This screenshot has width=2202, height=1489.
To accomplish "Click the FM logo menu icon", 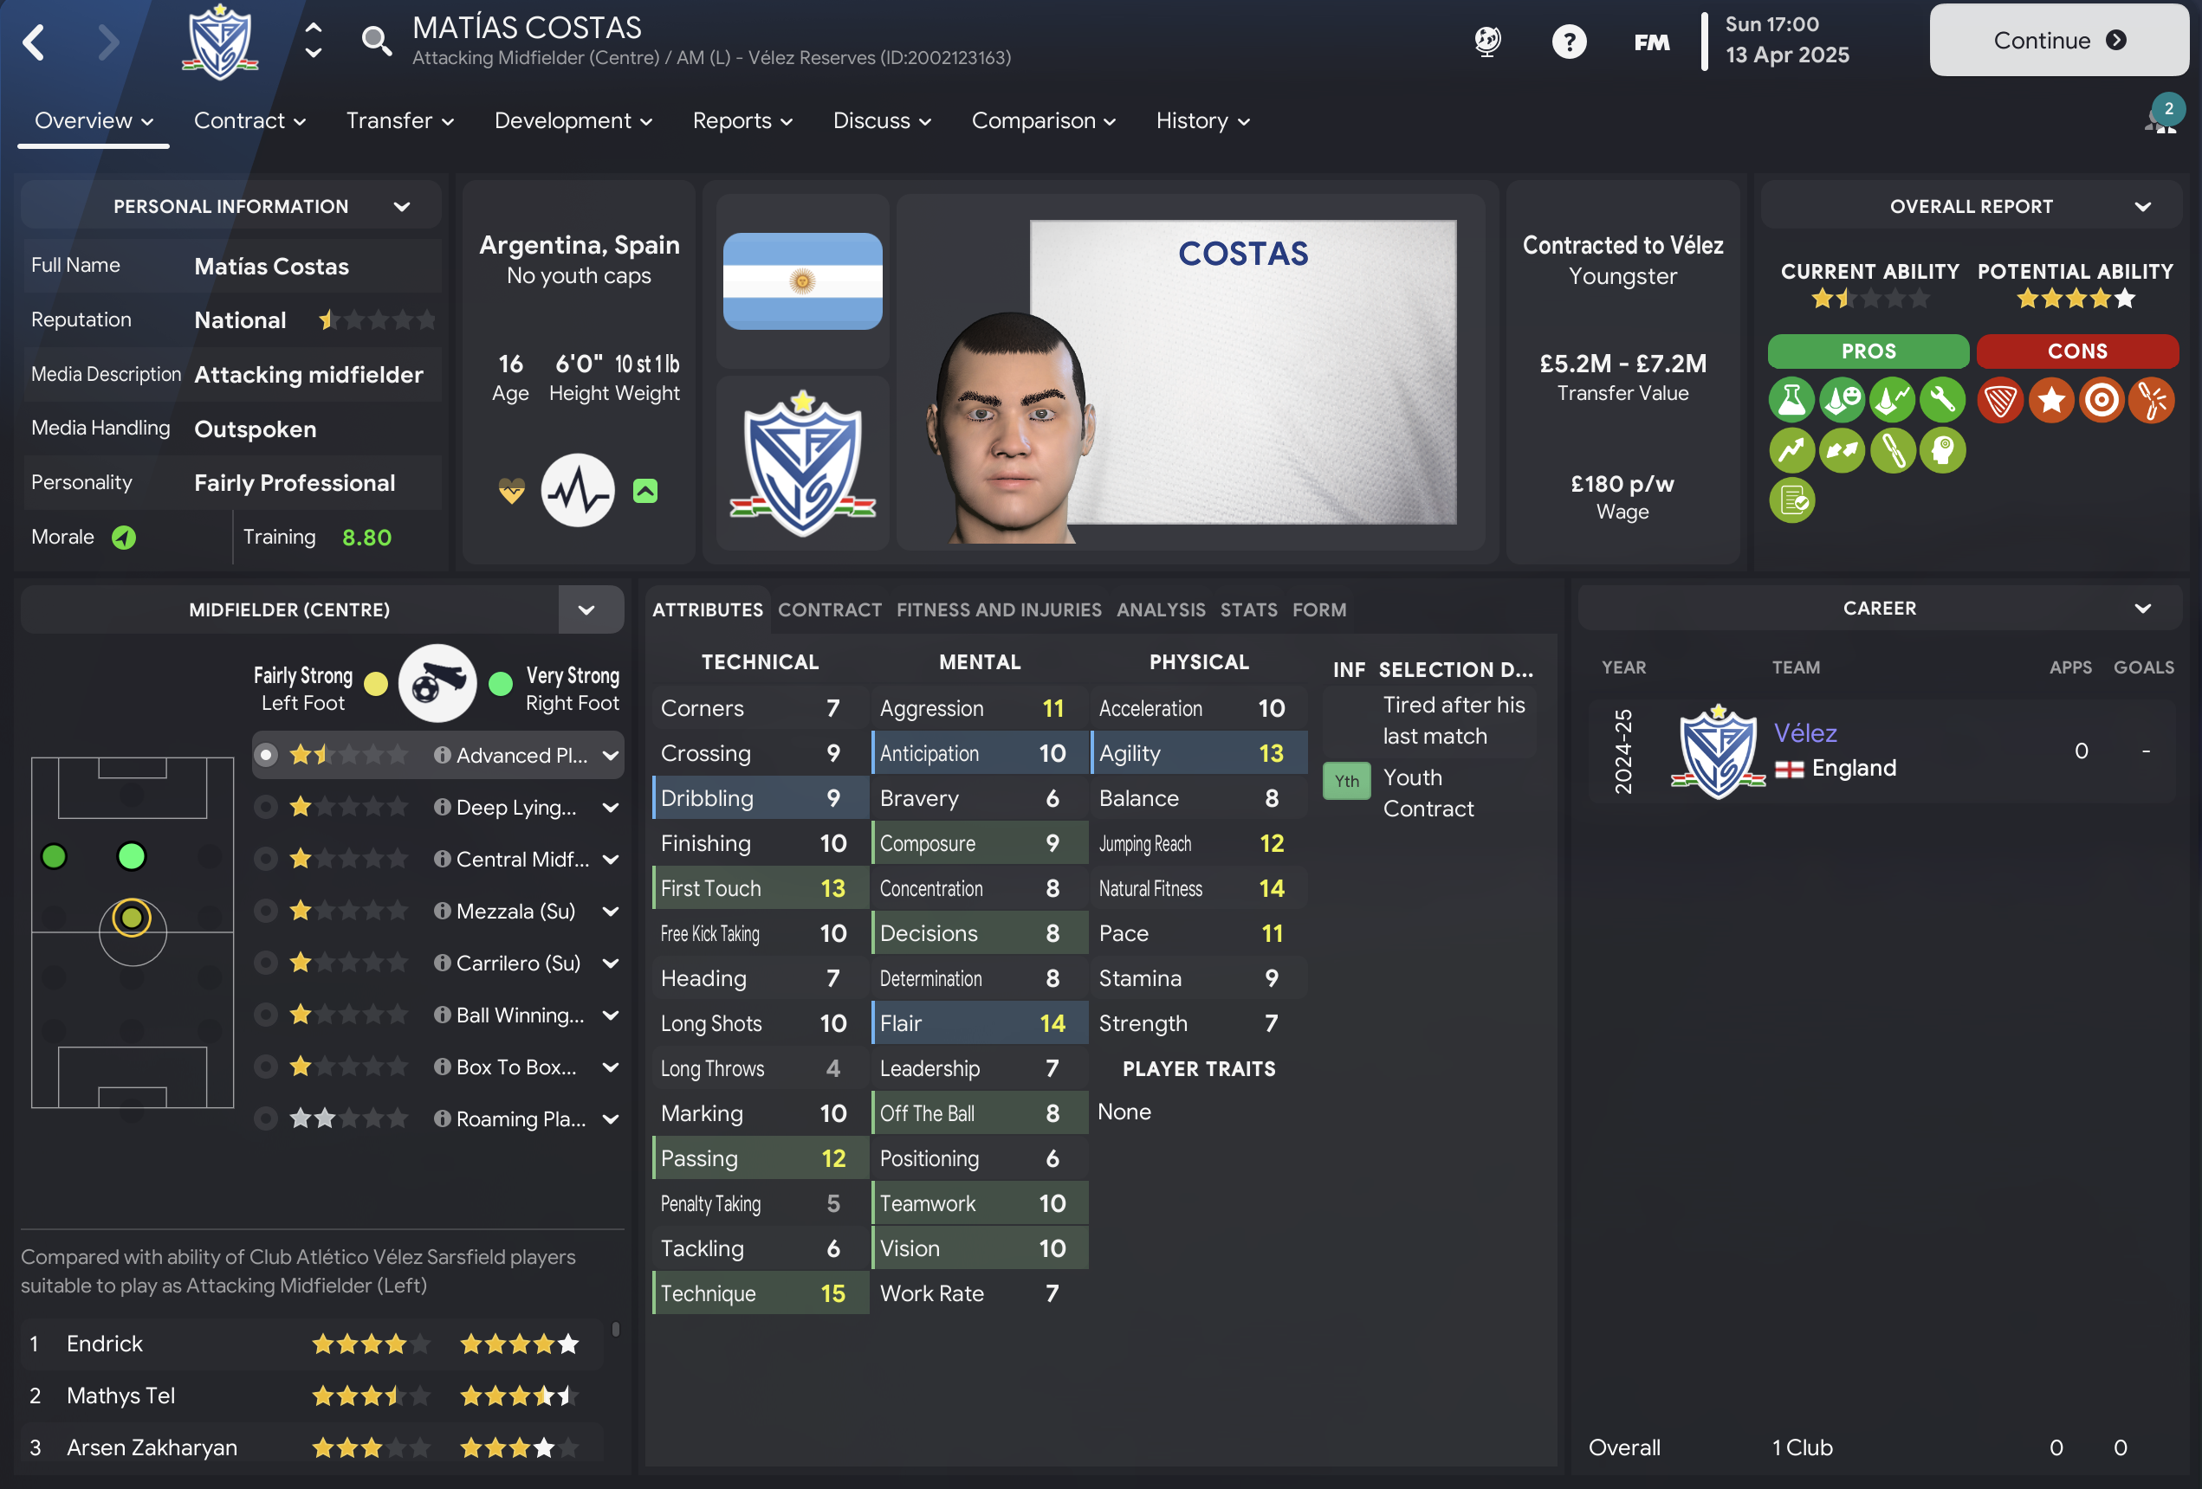I will click(x=1651, y=42).
